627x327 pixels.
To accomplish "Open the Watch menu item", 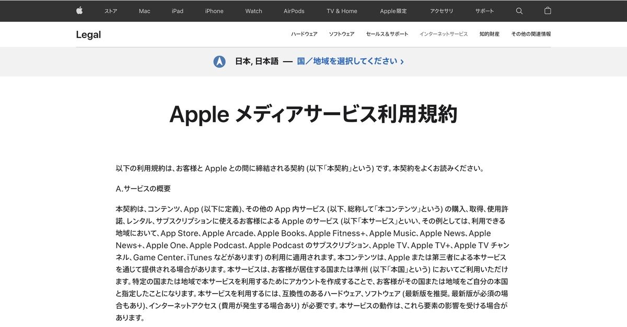I will click(x=254, y=11).
